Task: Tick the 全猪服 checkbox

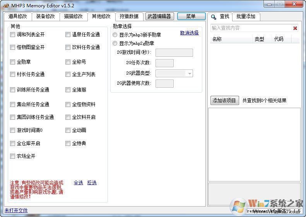Action: click(x=68, y=90)
